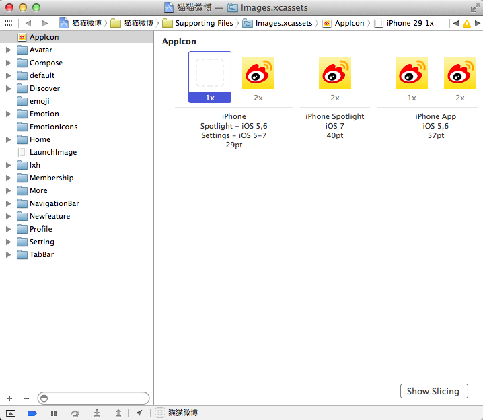The height and width of the screenshot is (420, 483).
Task: Open Images.xcassets breadcrumb in jump bar
Action: [x=277, y=23]
